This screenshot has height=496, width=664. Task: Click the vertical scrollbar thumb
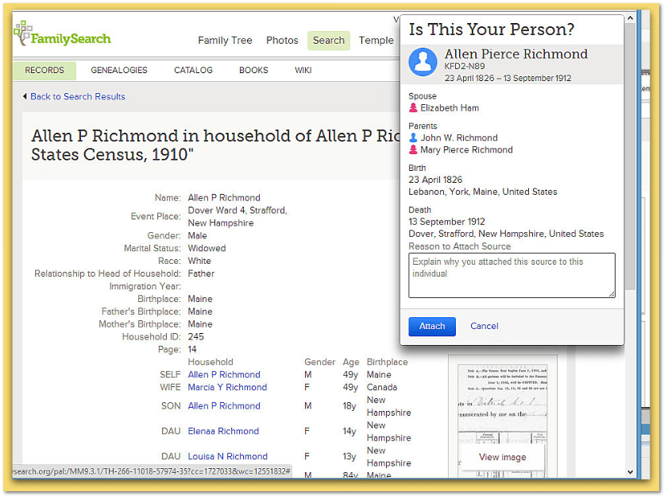coord(630,157)
